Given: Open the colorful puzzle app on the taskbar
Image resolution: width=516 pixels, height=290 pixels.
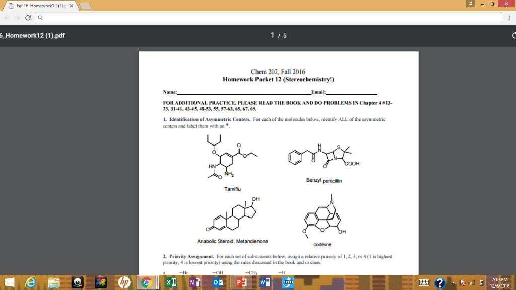Looking at the screenshot, I should point(101,282).
